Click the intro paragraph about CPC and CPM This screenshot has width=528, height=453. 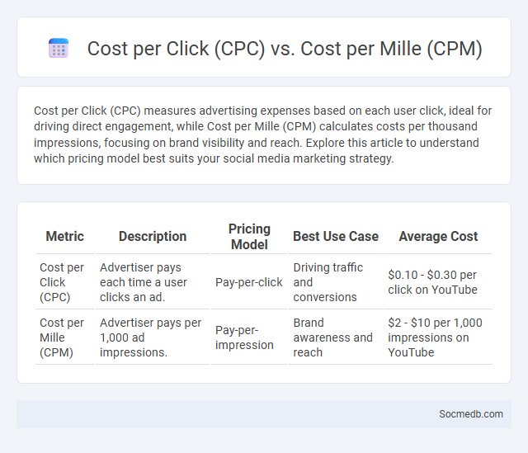pos(262,134)
